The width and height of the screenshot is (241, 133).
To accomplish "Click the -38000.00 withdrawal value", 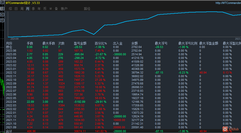I will pos(119,54).
